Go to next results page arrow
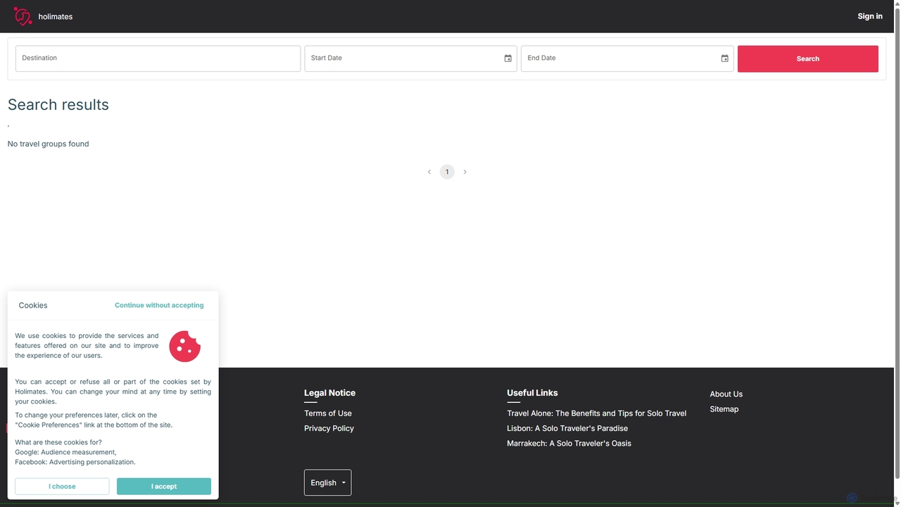 pyautogui.click(x=465, y=172)
